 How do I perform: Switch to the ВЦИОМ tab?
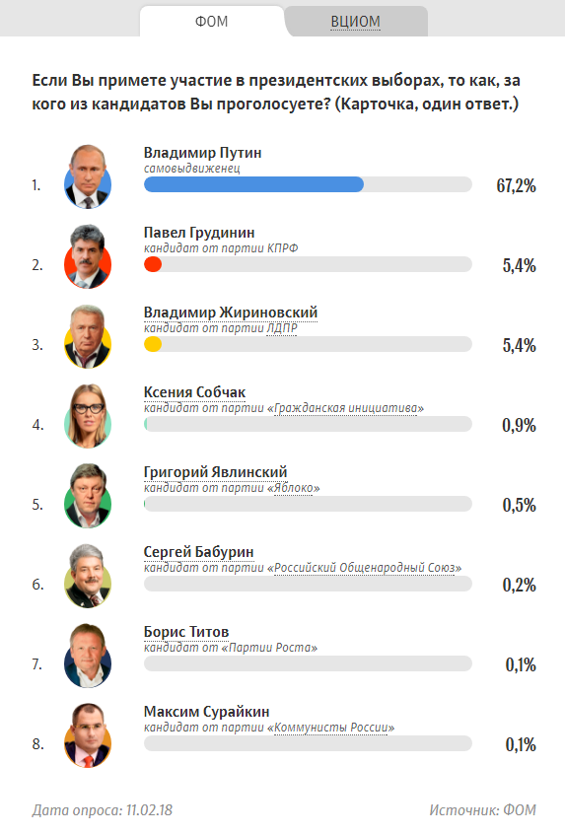(x=355, y=22)
